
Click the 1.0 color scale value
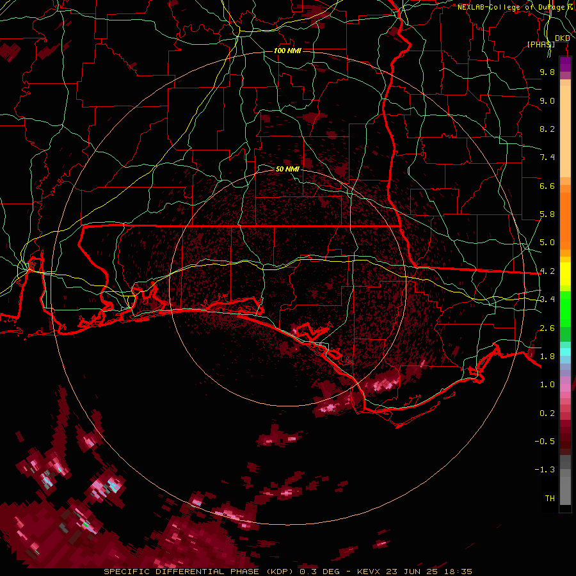(x=547, y=385)
